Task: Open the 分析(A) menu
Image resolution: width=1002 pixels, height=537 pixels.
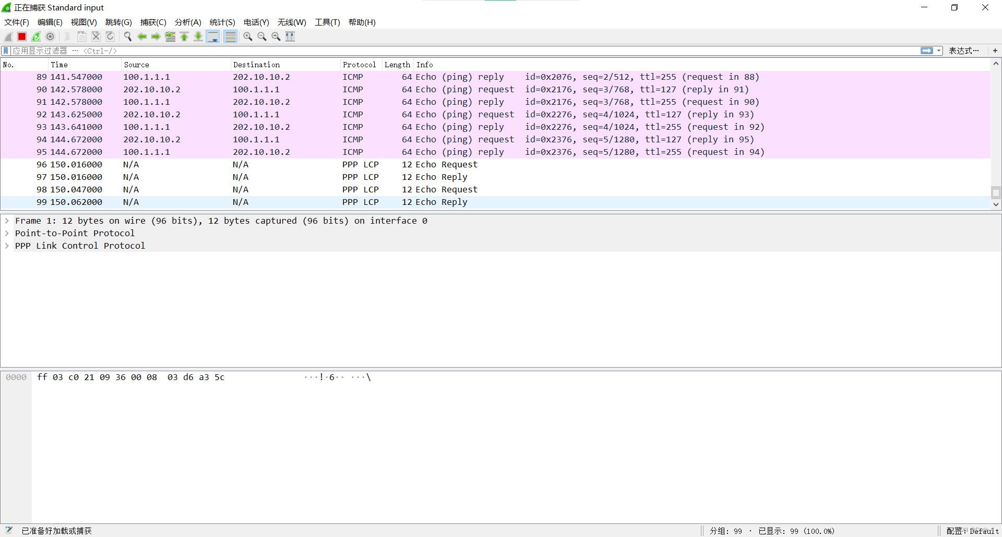Action: click(x=188, y=22)
